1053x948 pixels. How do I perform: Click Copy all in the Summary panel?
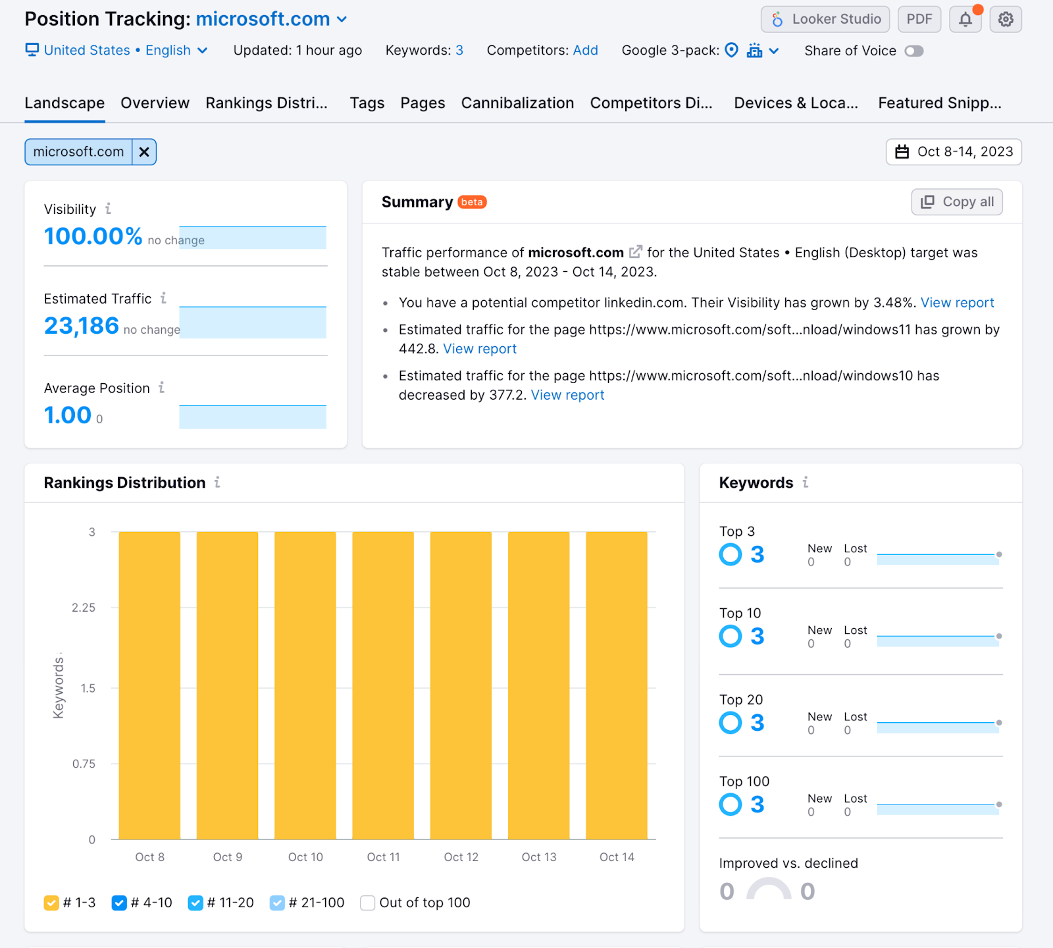coord(956,201)
